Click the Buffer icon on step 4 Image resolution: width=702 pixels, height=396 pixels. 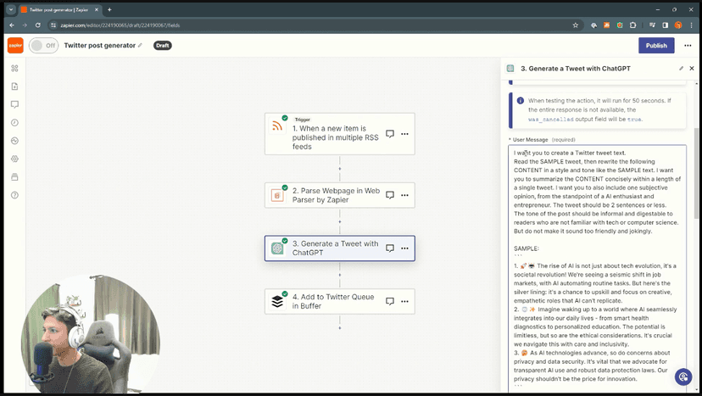277,301
